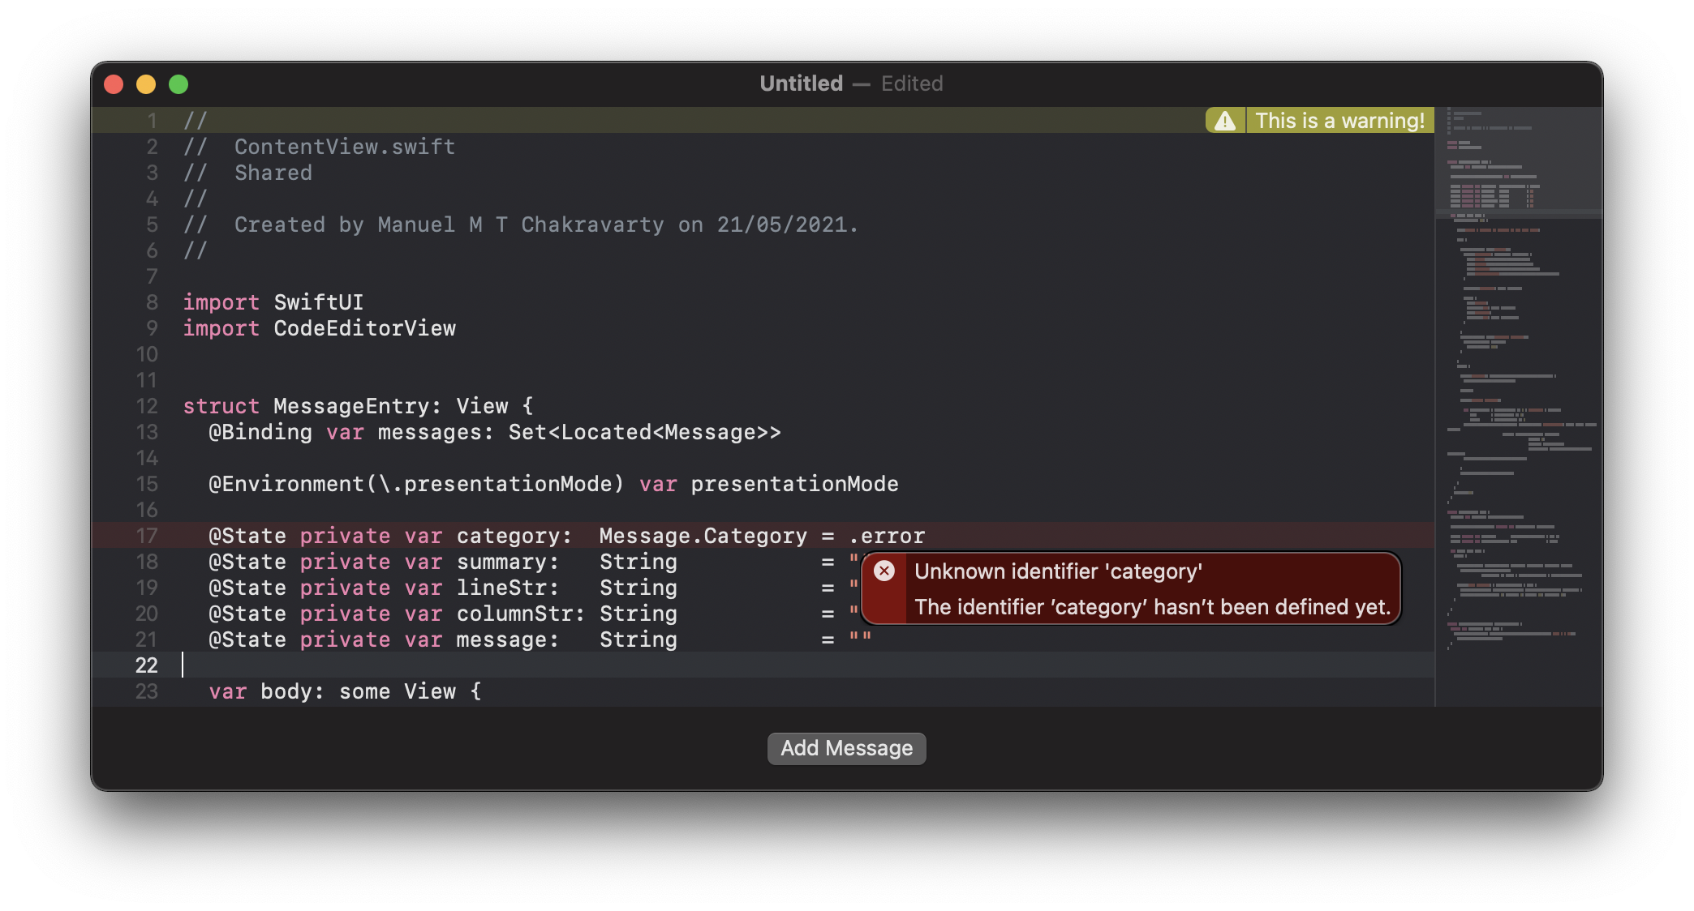This screenshot has width=1694, height=911.
Task: Click line number 17 in the gutter
Action: [x=147, y=536]
